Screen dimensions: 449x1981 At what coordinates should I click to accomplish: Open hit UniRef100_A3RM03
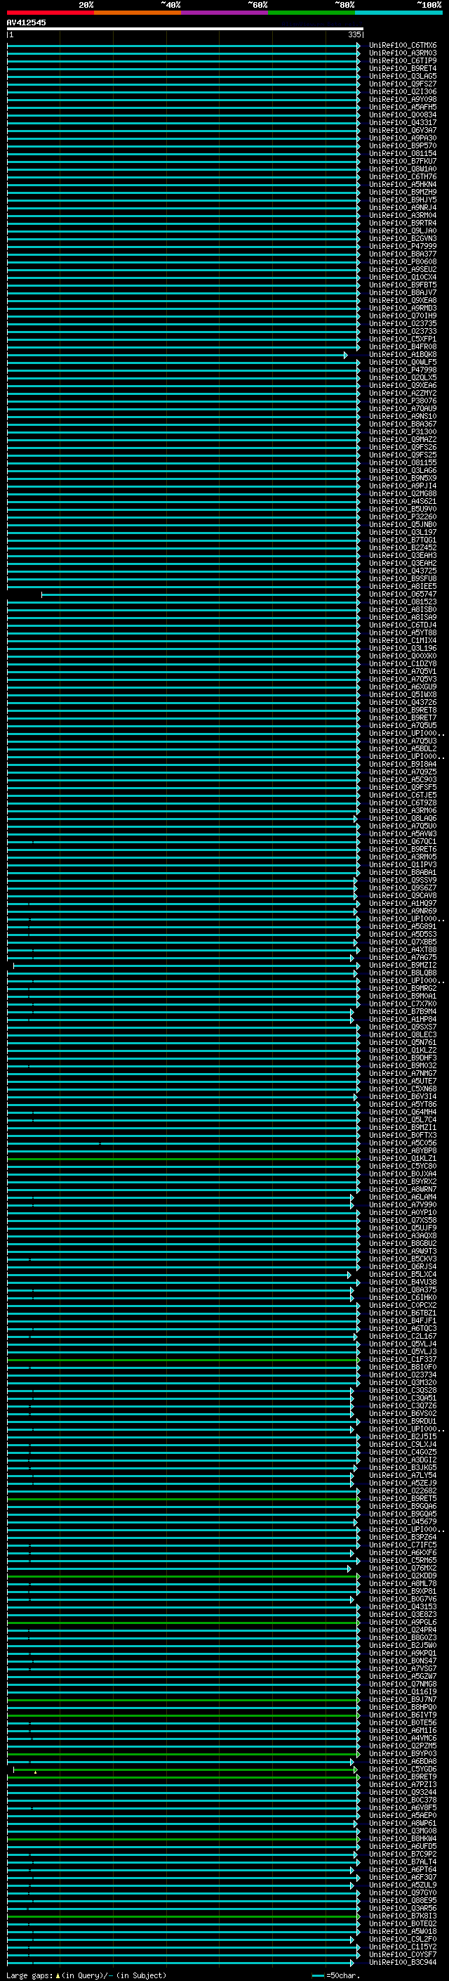(x=403, y=53)
